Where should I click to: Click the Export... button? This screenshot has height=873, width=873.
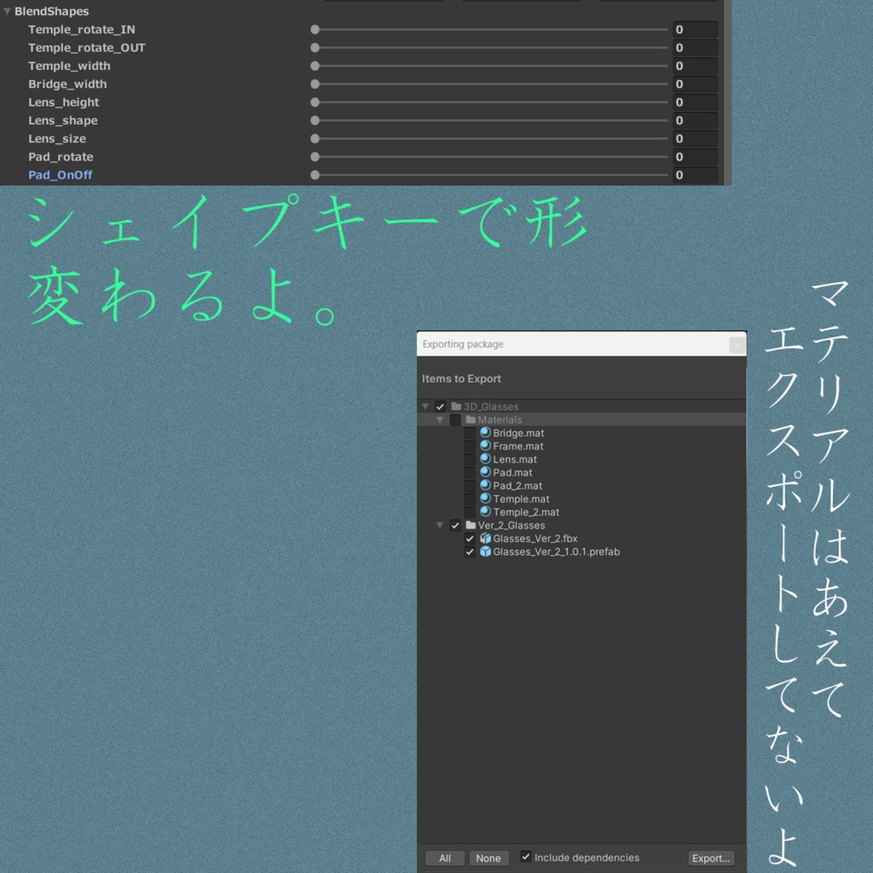[x=711, y=858]
